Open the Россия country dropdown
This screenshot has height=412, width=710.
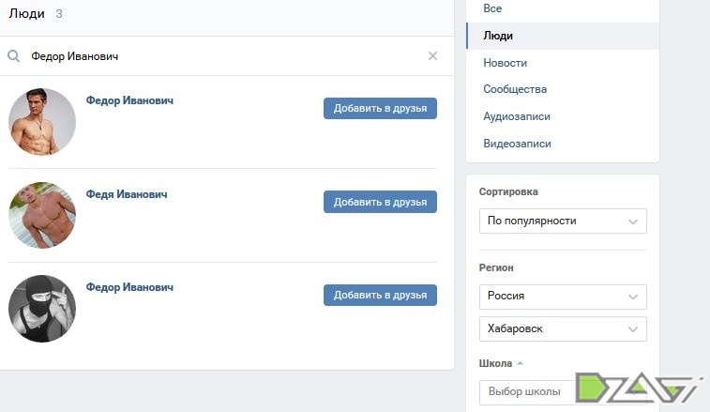(563, 297)
